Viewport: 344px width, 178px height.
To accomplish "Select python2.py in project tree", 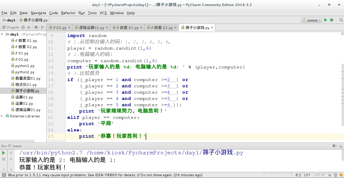I will (23, 72).
